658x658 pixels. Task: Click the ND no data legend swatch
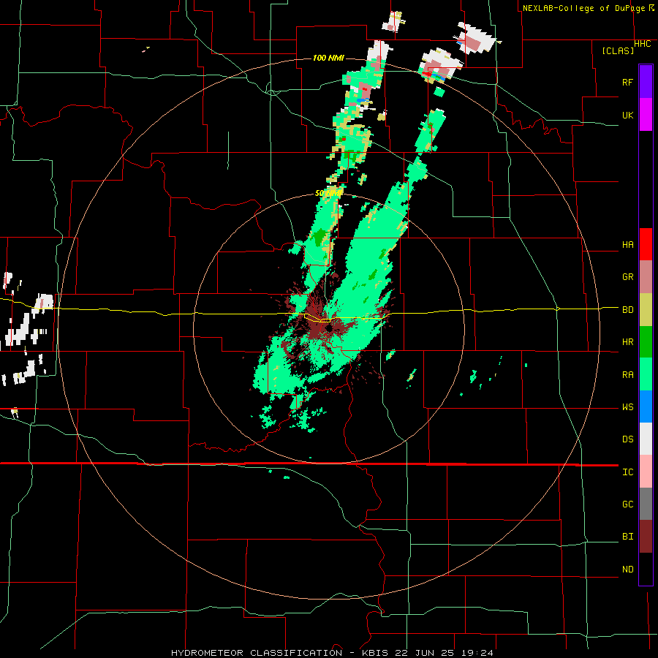(646, 569)
